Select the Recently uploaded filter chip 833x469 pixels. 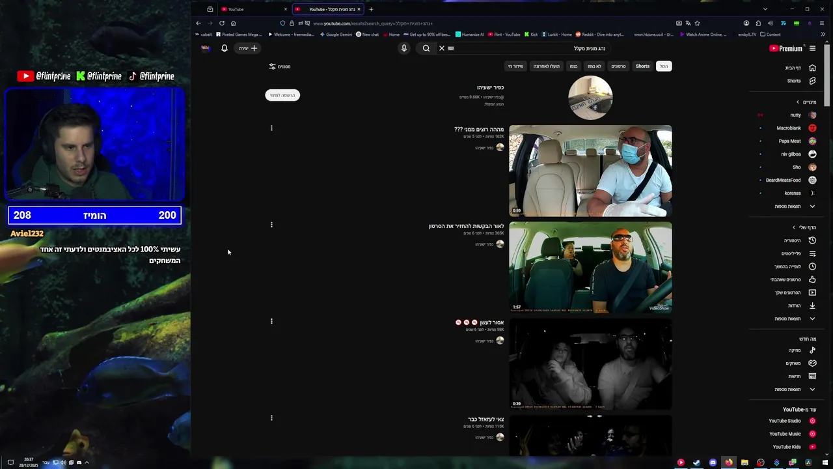pos(547,66)
